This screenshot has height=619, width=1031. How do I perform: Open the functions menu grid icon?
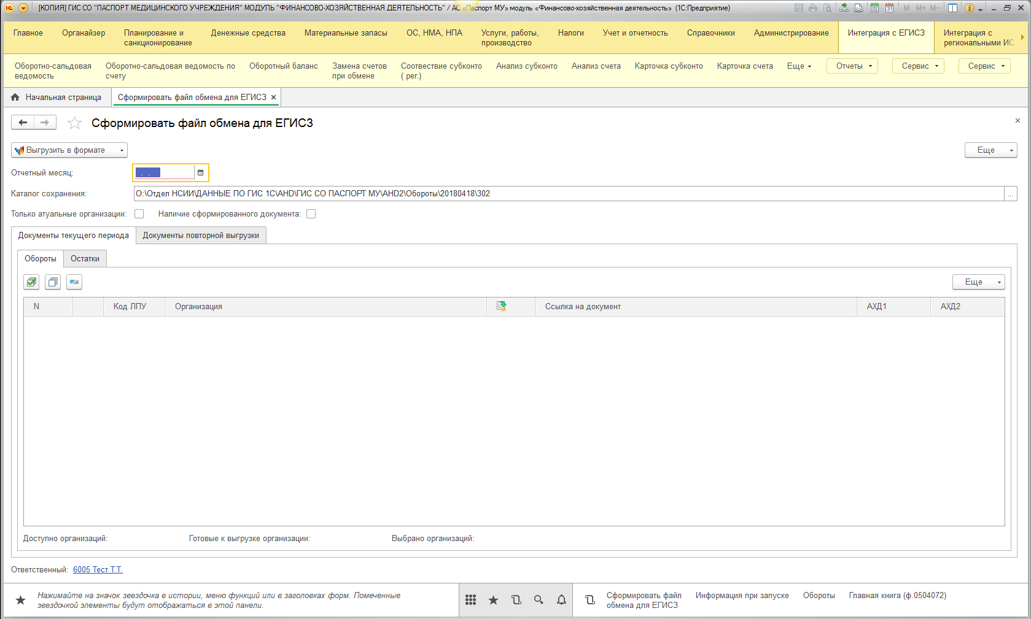pos(470,600)
